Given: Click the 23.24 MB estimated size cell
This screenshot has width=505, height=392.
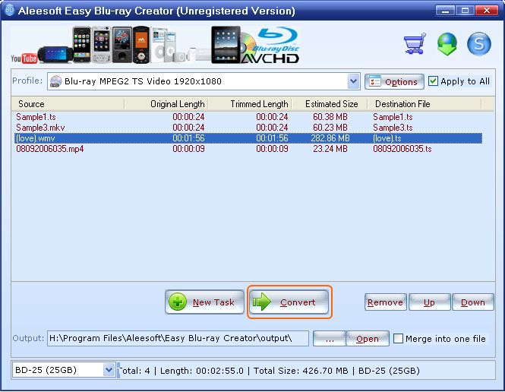Looking at the screenshot, I should point(330,149).
